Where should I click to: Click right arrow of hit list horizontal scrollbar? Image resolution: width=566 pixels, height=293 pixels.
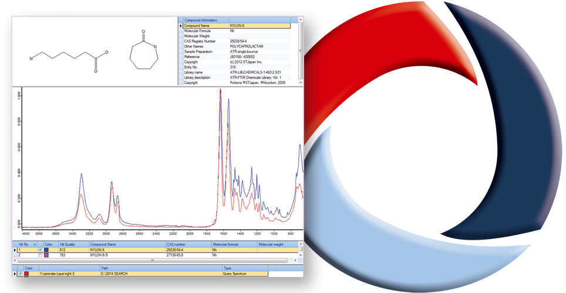(x=295, y=260)
